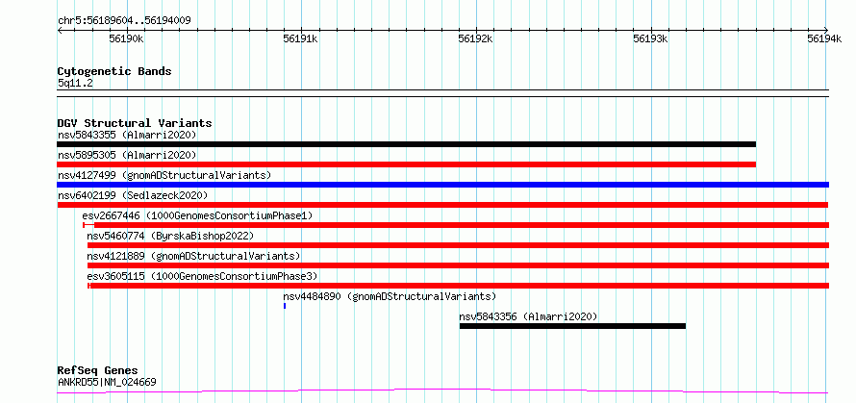Click the magenta ANKRD55 gene track line
Image resolution: width=856 pixels, height=403 pixels.
[442, 391]
